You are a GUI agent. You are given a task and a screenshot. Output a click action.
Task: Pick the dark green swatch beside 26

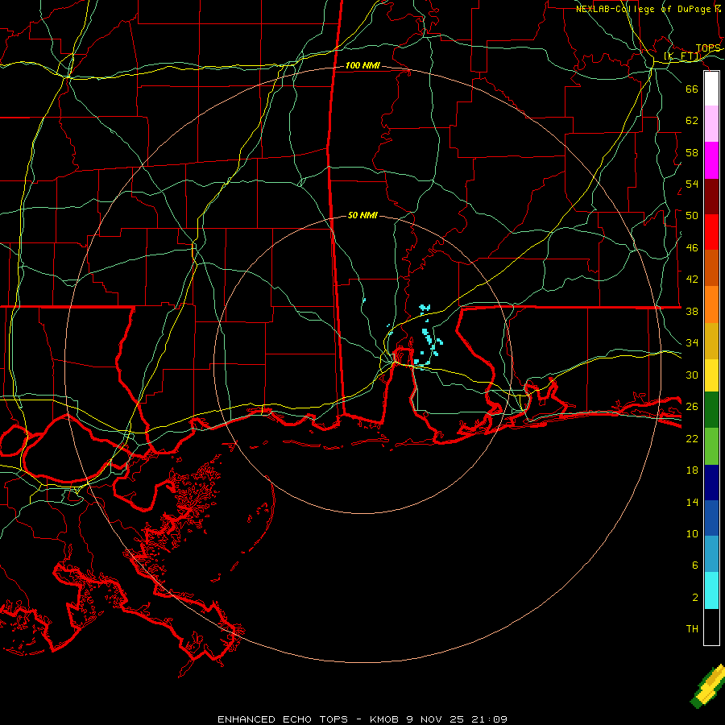(x=711, y=410)
